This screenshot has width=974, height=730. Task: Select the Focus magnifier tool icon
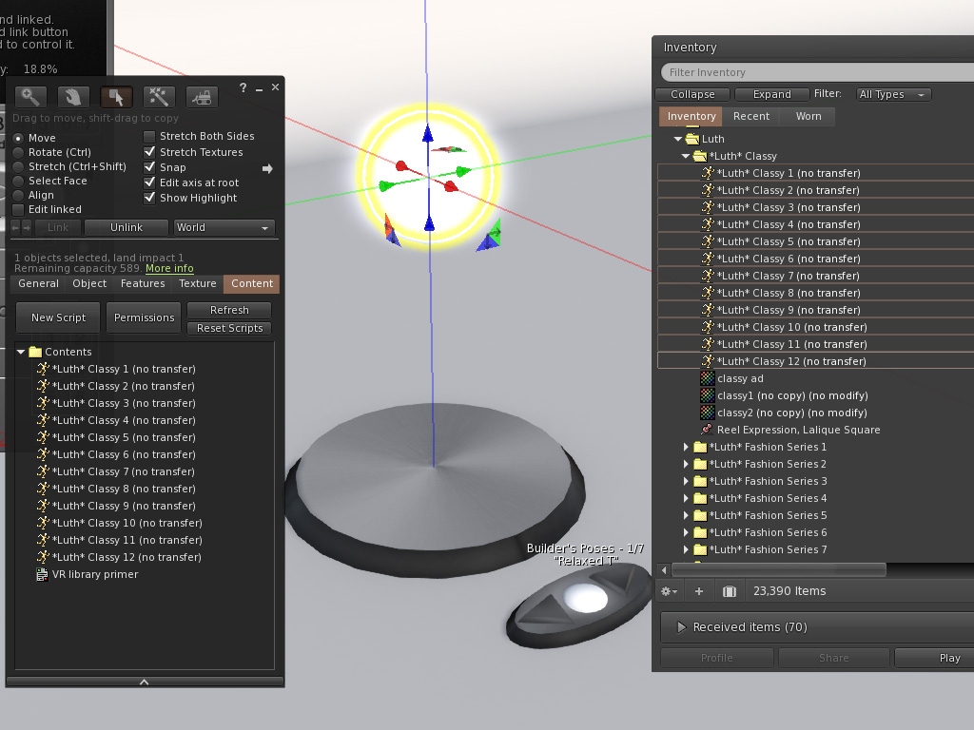tap(30, 97)
